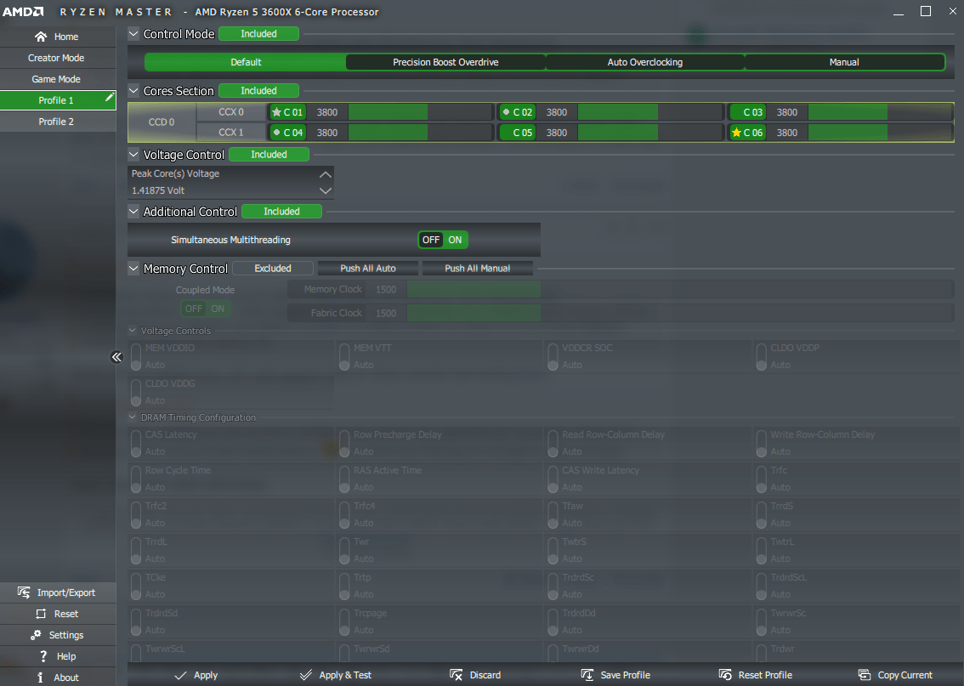Screen dimensions: 964x686
Task: Collapse the Voltage Control section
Action: coord(133,155)
